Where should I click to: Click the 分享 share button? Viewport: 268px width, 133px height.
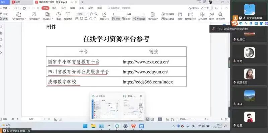205,8
